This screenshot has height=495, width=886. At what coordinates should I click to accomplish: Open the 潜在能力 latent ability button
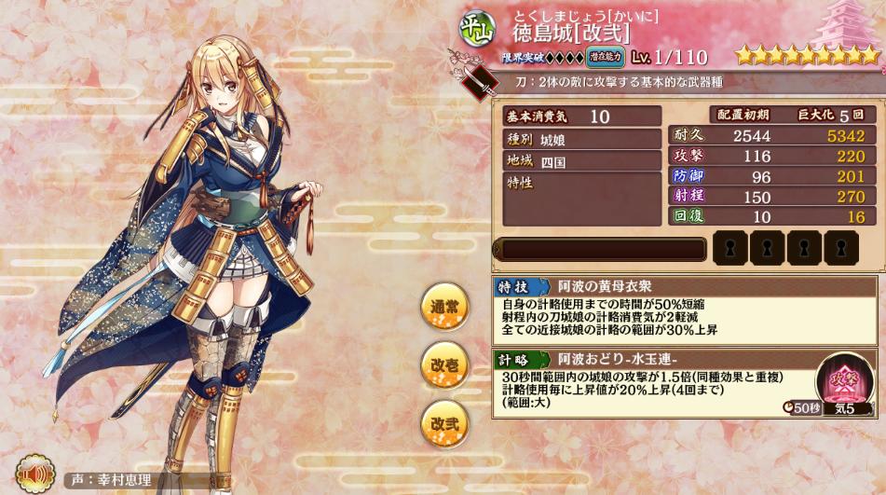(x=606, y=57)
